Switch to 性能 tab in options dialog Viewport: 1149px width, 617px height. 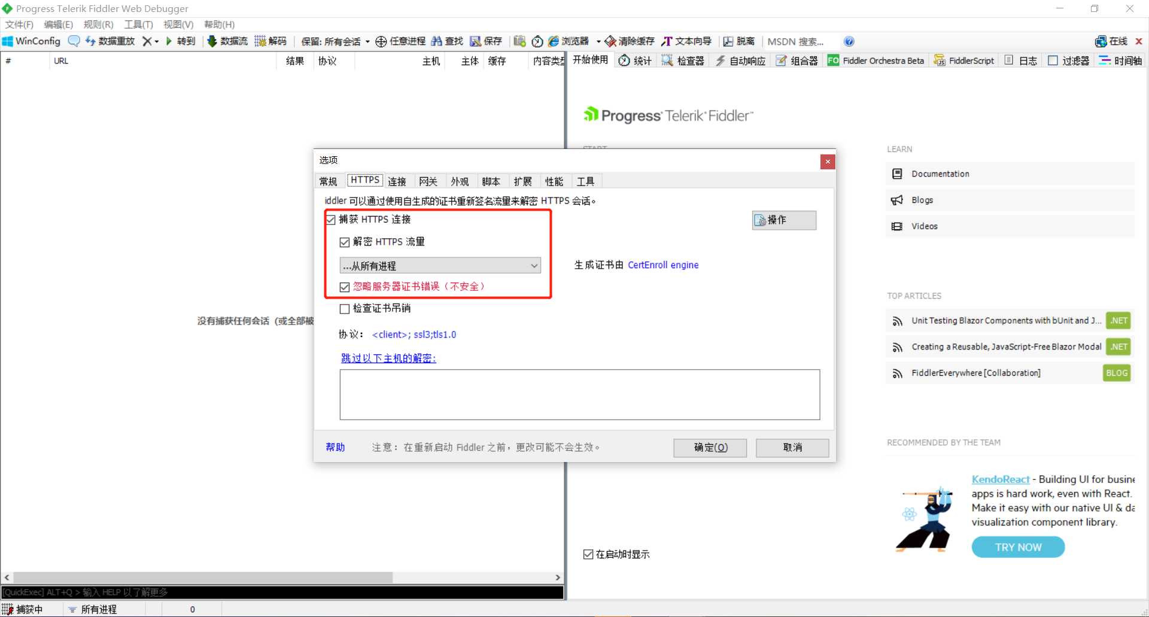pos(554,181)
